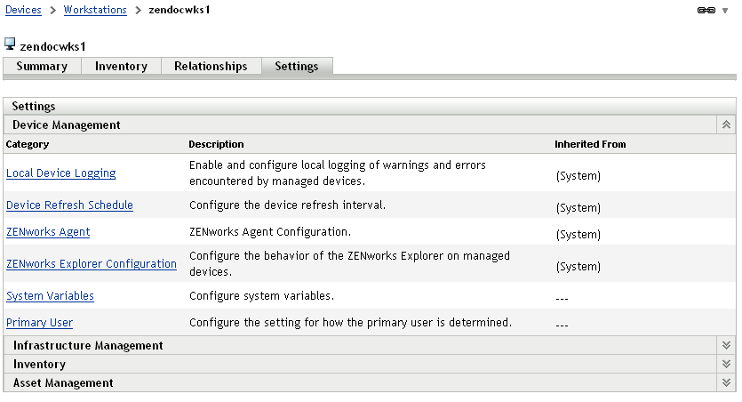Select the Settings tab
Viewport: 742px width, 402px height.
(x=296, y=67)
